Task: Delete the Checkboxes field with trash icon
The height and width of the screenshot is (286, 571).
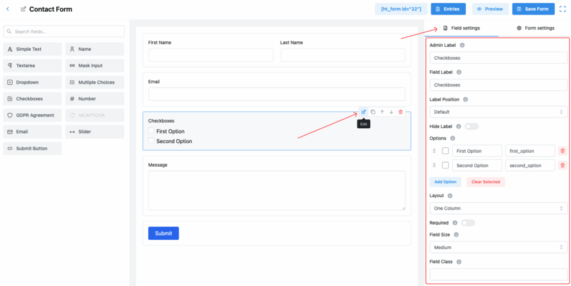Action: (400, 112)
